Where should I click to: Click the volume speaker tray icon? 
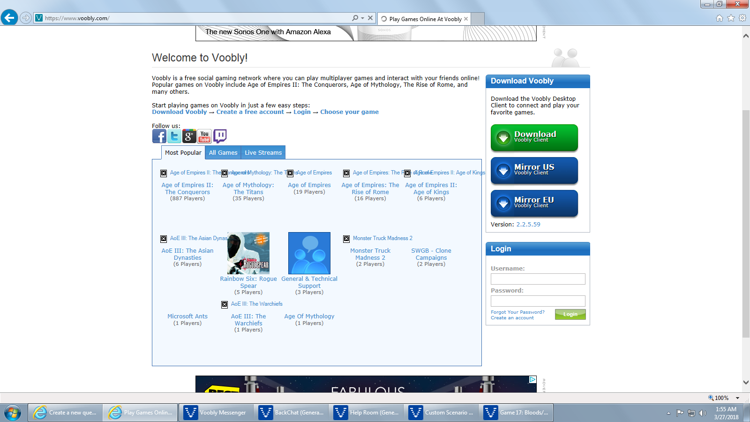point(702,413)
